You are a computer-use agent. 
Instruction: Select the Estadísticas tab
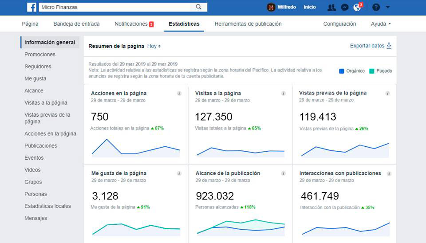[184, 24]
